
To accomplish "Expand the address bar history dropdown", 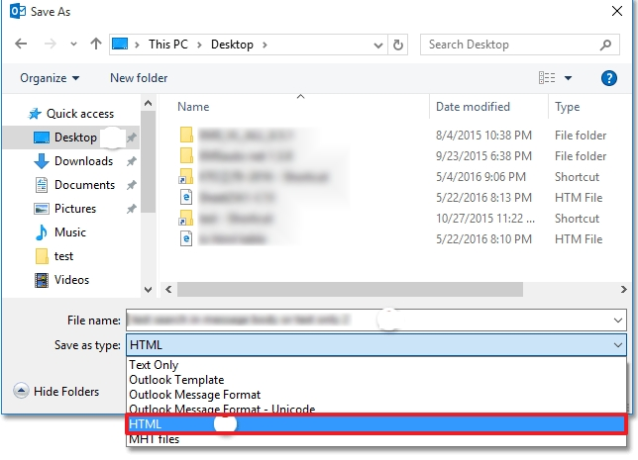I will 378,45.
